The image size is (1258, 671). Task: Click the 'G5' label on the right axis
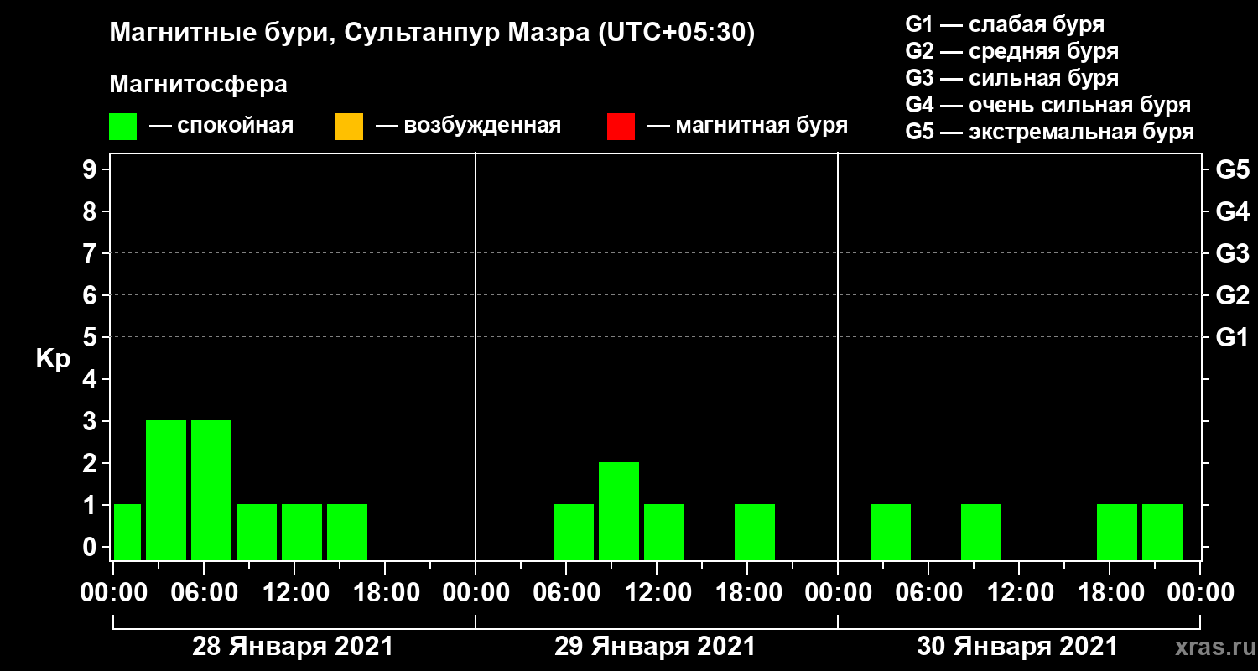point(1233,169)
